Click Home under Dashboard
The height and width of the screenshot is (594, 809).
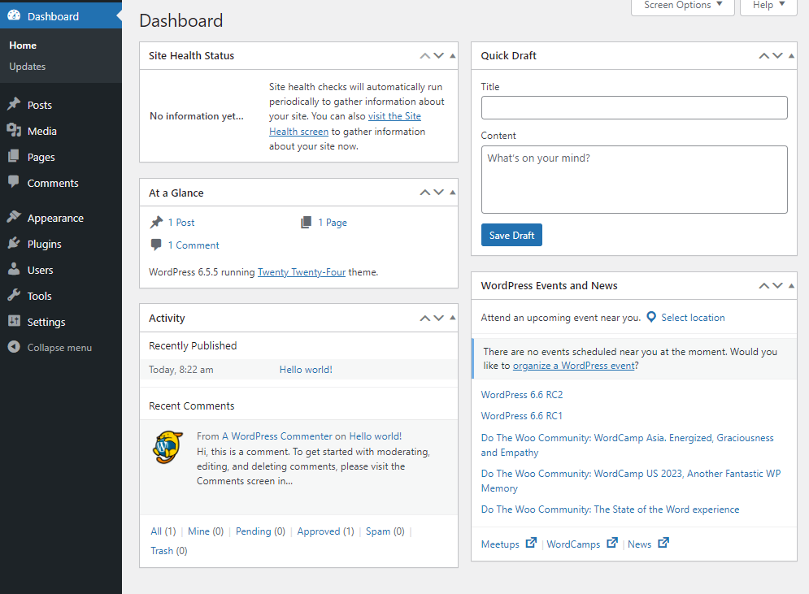(x=22, y=46)
